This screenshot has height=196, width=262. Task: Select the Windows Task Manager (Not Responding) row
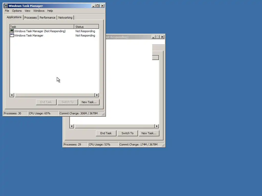tap(54, 31)
